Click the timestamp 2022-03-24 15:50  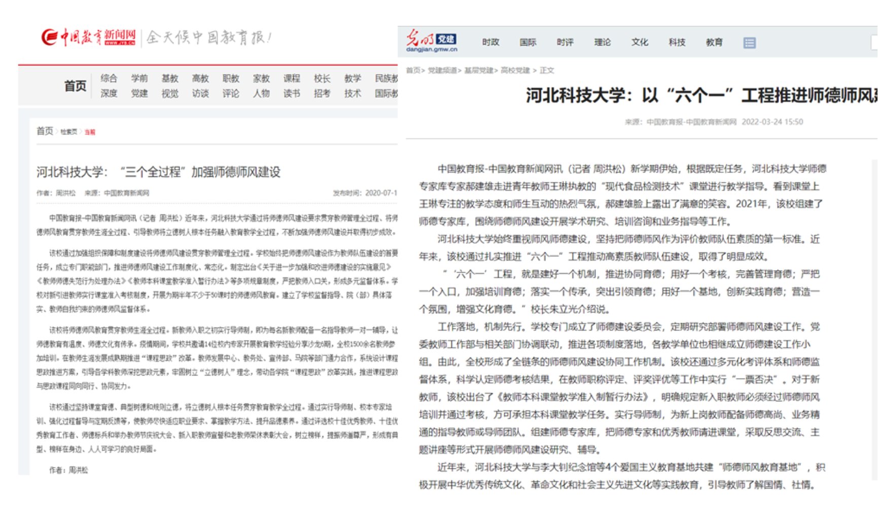(772, 122)
